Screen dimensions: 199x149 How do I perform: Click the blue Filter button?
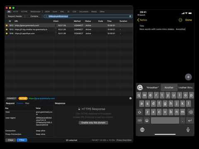[22, 140]
